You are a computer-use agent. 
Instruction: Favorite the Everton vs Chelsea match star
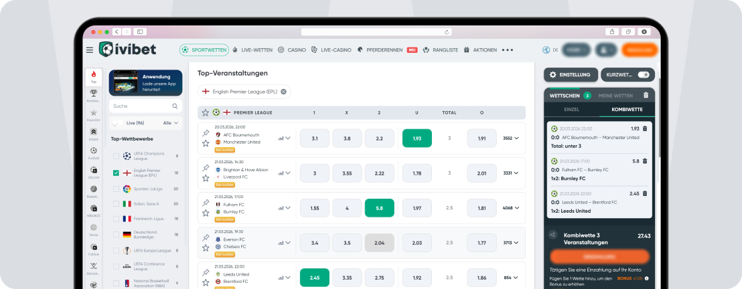(206, 248)
